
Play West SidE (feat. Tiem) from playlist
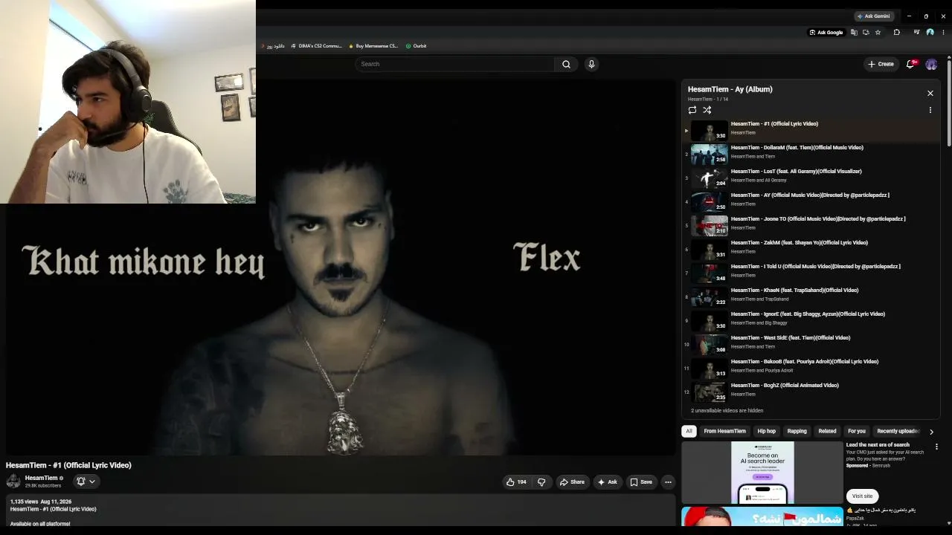click(x=812, y=344)
